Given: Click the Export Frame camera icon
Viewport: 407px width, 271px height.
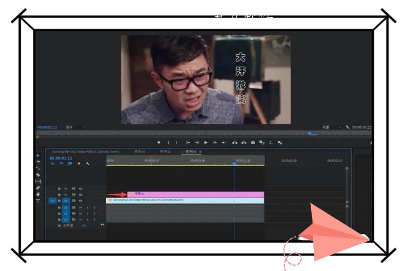Looking at the screenshot, I should 253,142.
